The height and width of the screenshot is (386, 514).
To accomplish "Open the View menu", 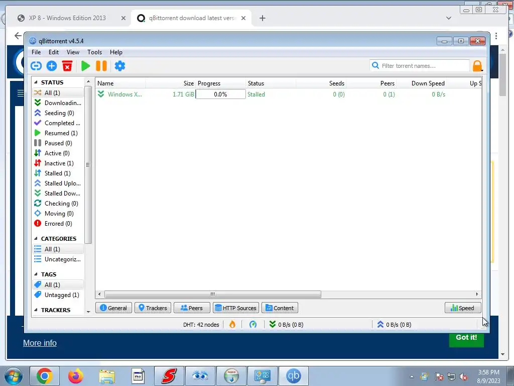I will (x=73, y=52).
